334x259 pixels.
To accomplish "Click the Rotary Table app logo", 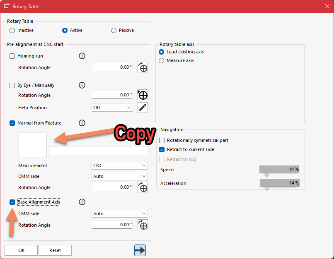I will [7, 6].
